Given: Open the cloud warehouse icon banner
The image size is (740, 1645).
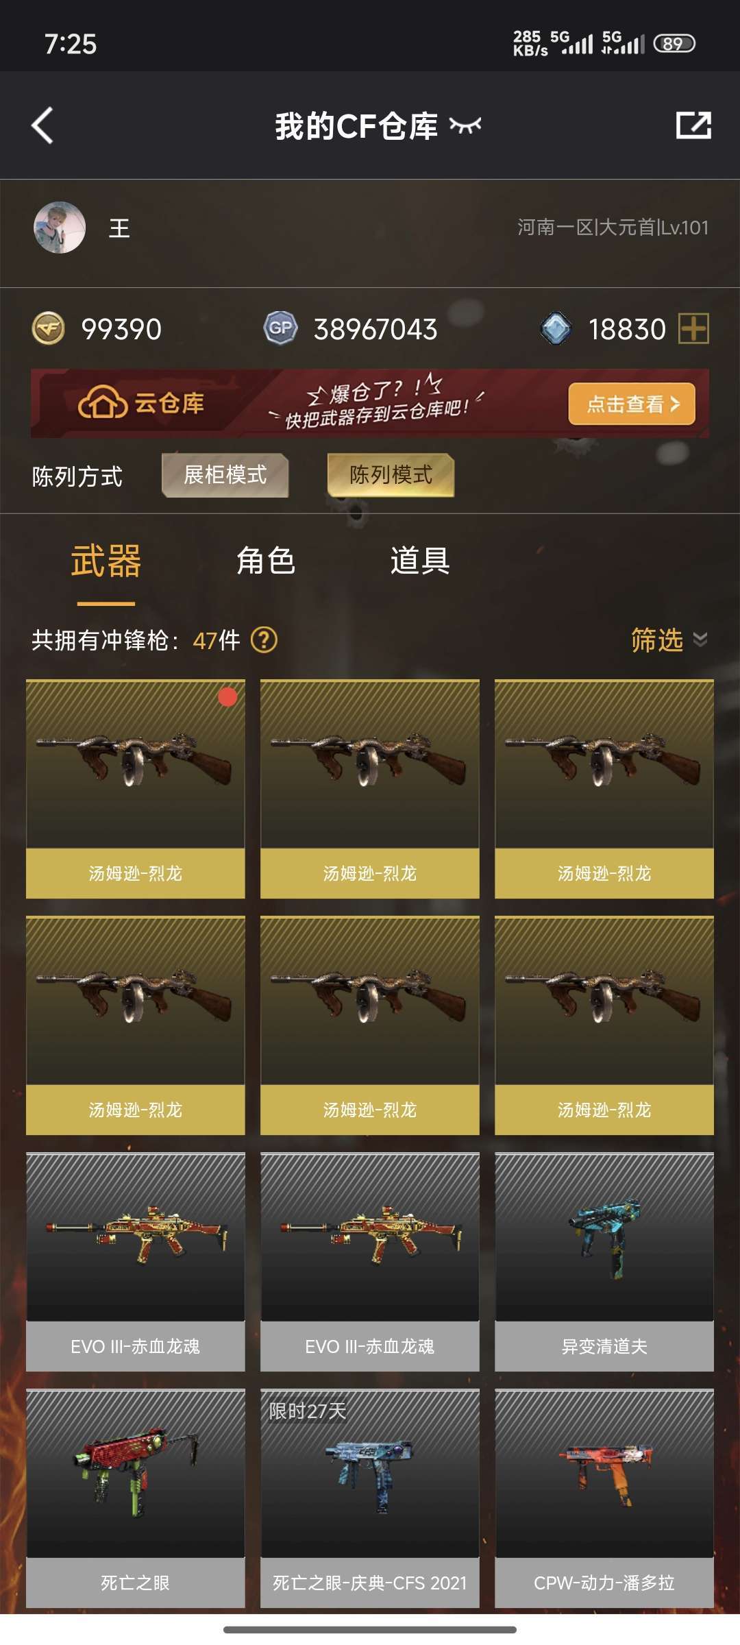Looking at the screenshot, I should click(x=103, y=403).
